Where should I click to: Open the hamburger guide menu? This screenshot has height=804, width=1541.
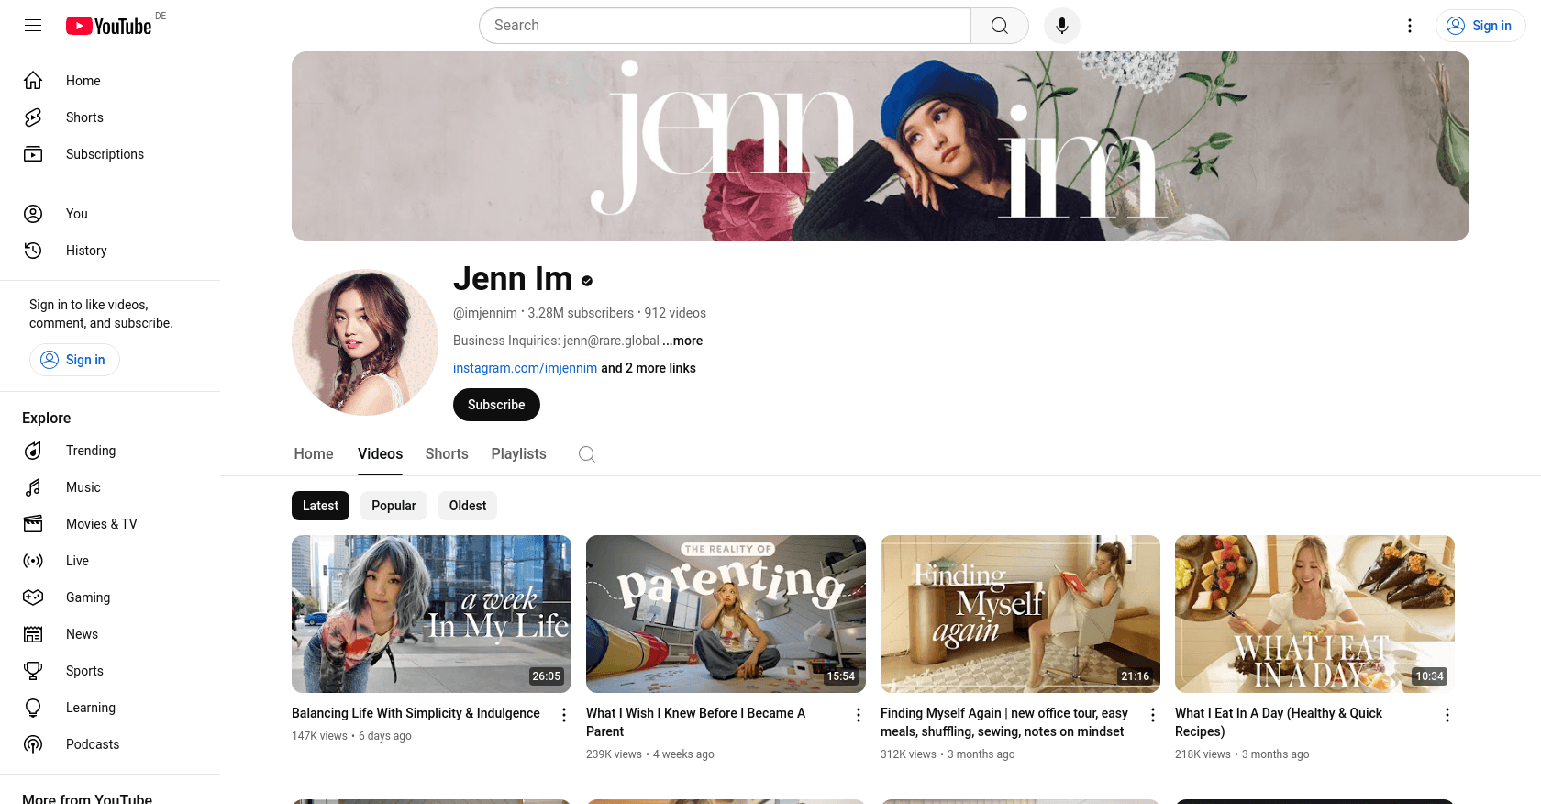click(x=33, y=26)
